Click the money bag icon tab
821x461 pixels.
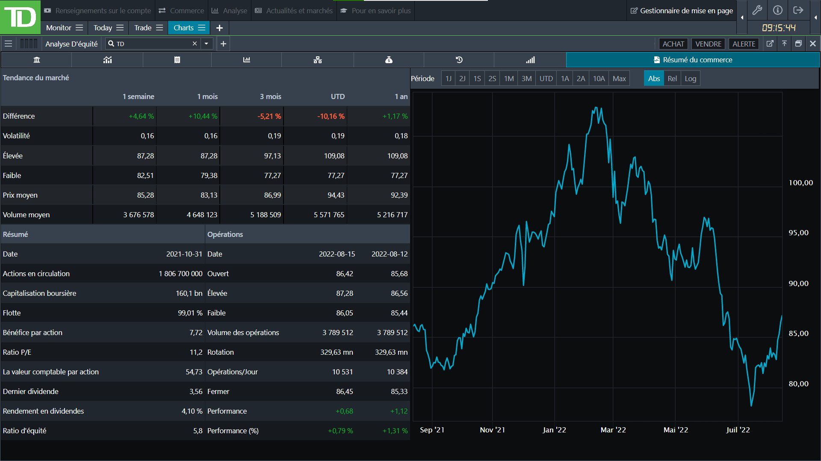[x=389, y=60]
